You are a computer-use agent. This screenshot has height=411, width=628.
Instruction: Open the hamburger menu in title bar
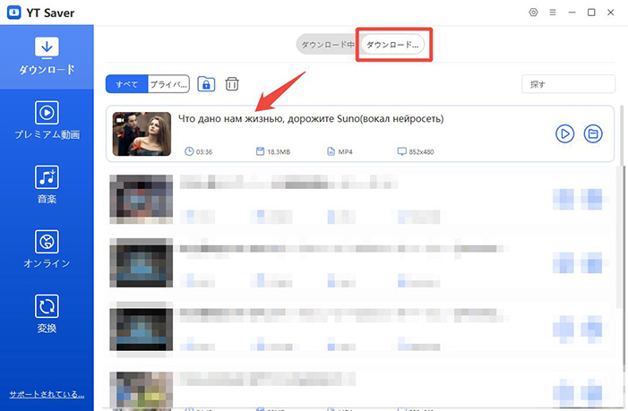(553, 13)
